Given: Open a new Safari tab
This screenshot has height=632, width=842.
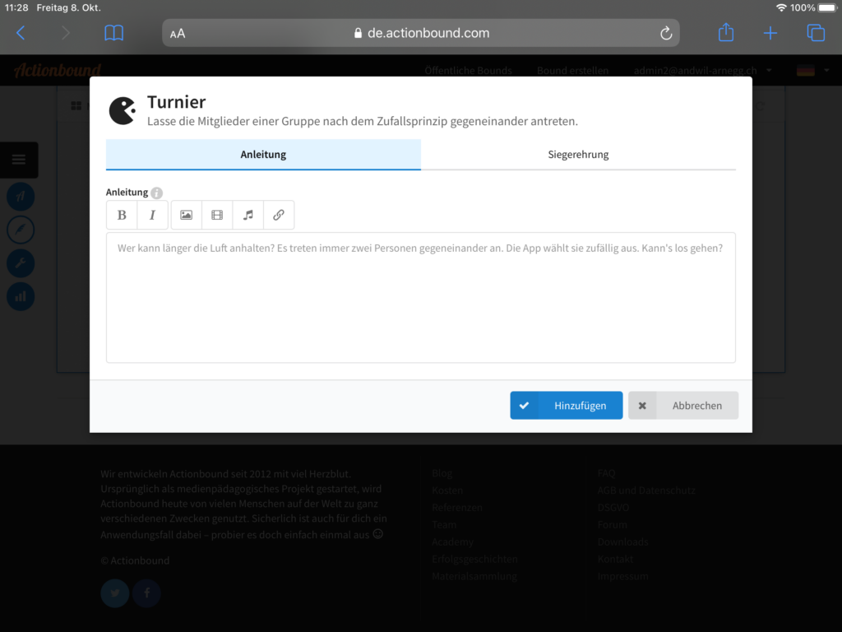Looking at the screenshot, I should point(770,33).
